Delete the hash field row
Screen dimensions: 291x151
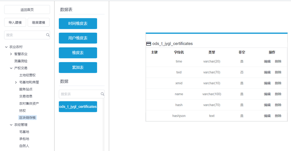tap(278, 105)
